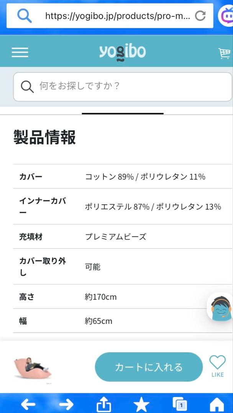The image size is (233, 413).
Task: Open the tab switcher showing 1 tab
Action: [x=179, y=403]
